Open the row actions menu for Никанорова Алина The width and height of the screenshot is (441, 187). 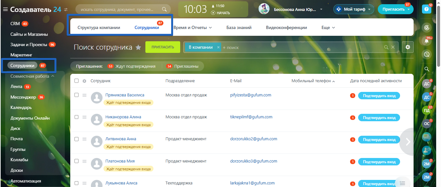click(x=84, y=117)
